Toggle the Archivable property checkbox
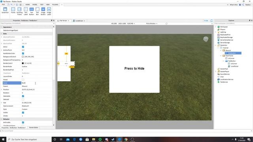 click(23, 123)
